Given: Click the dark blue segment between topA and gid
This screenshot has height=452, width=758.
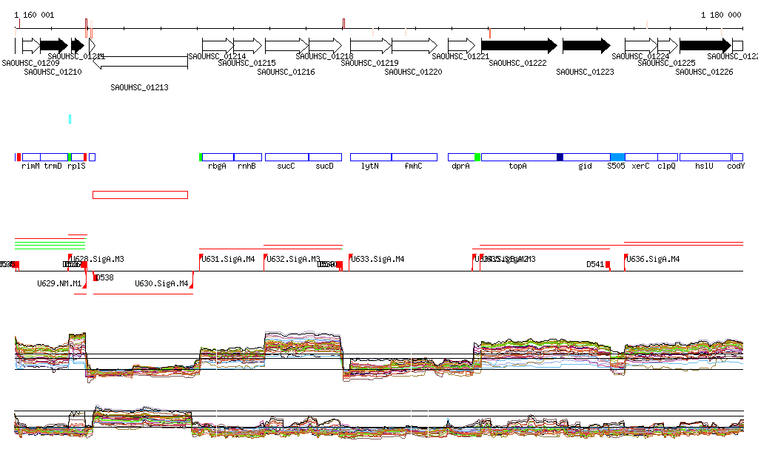Looking at the screenshot, I should 560,157.
